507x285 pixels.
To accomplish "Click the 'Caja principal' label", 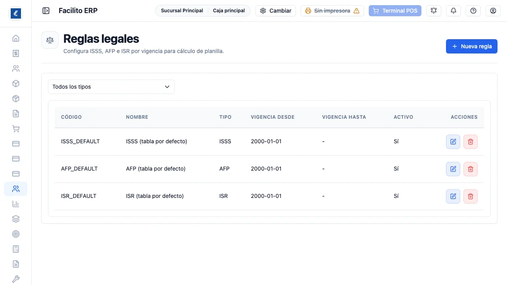I will [x=229, y=11].
